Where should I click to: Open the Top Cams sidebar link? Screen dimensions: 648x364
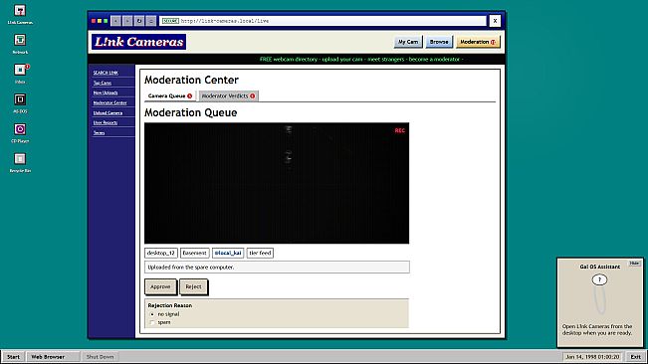(x=103, y=83)
